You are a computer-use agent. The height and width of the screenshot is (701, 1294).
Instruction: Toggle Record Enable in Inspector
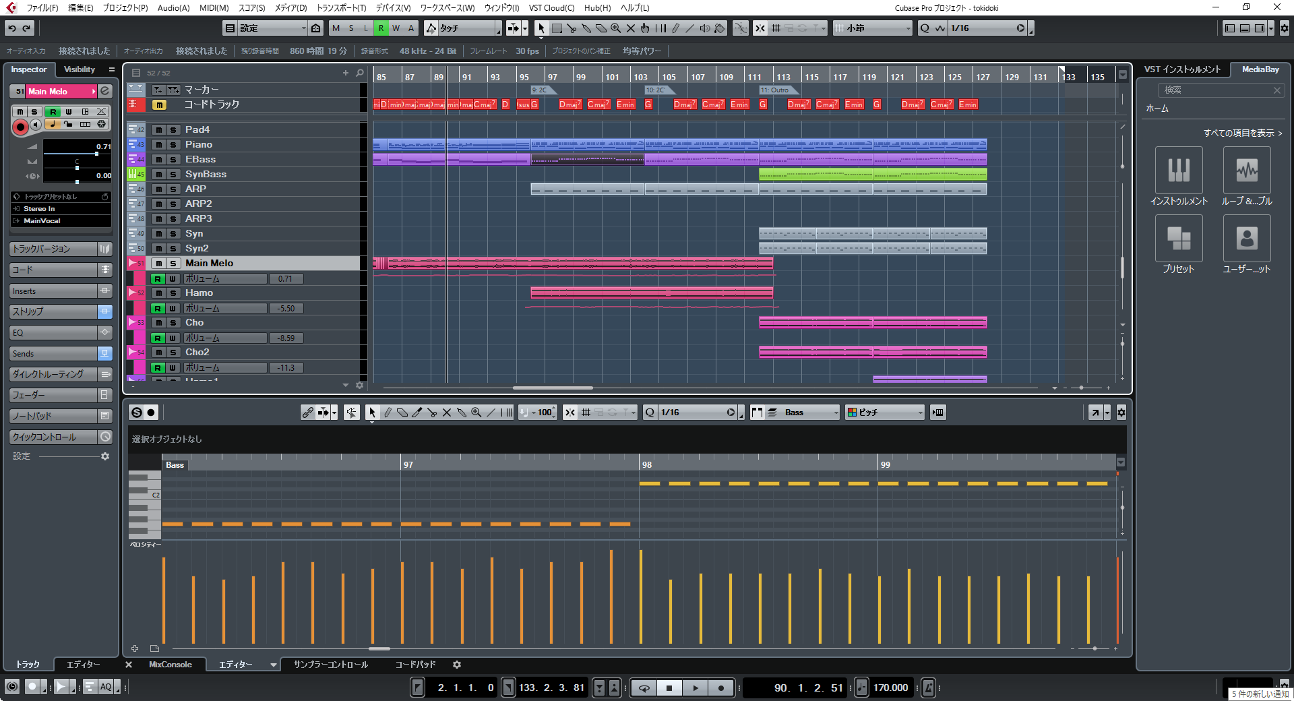click(x=20, y=126)
